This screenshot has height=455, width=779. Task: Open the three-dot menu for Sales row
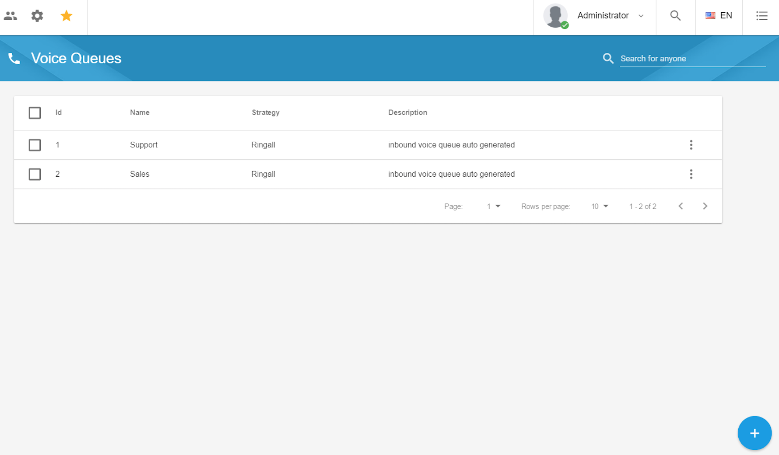coord(691,174)
